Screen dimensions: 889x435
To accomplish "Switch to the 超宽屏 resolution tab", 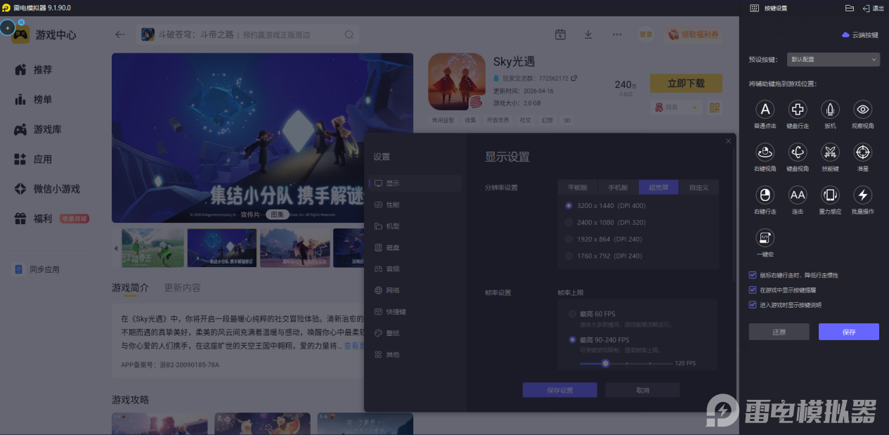I will (658, 188).
